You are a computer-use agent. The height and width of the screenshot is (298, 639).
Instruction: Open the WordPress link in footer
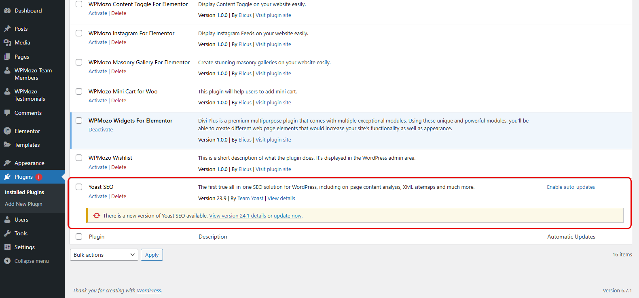[149, 290]
